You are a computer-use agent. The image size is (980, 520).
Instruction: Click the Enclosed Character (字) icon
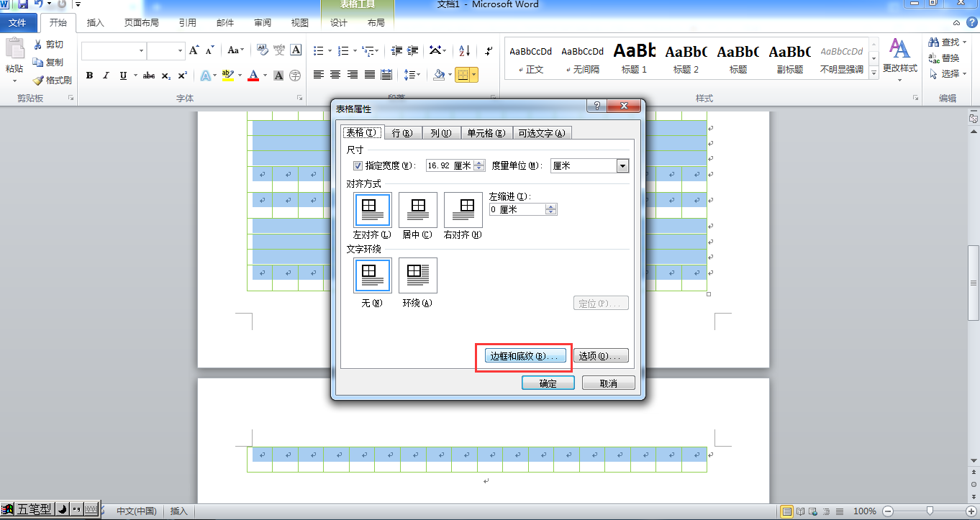[295, 75]
